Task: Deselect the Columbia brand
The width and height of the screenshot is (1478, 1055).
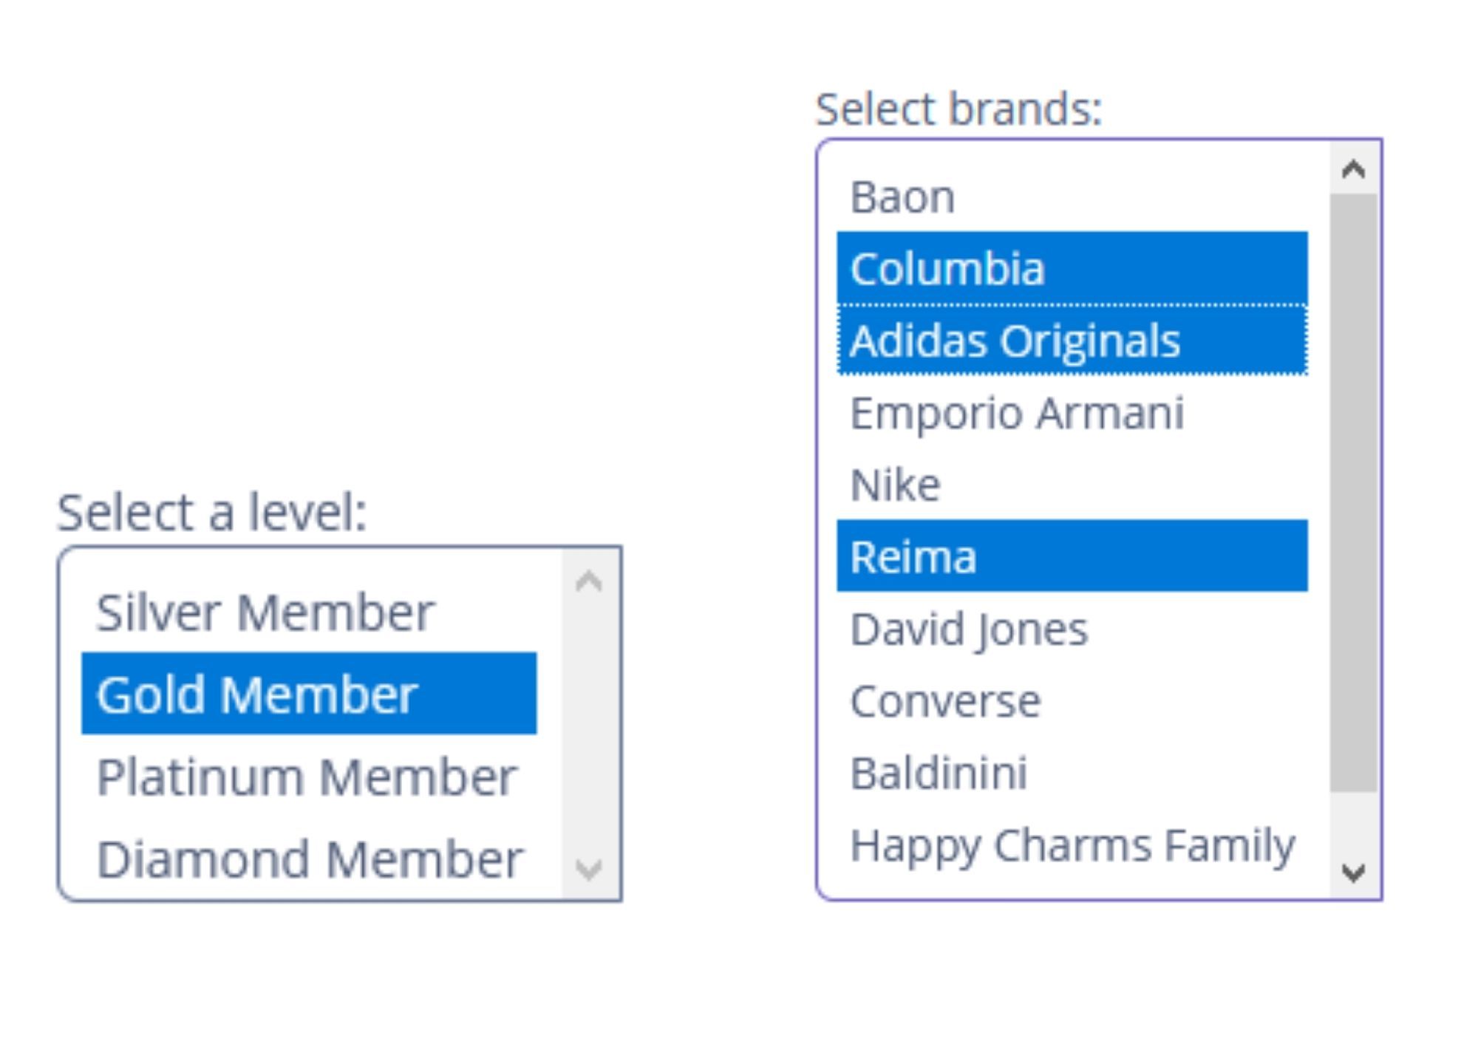Action: [1072, 268]
